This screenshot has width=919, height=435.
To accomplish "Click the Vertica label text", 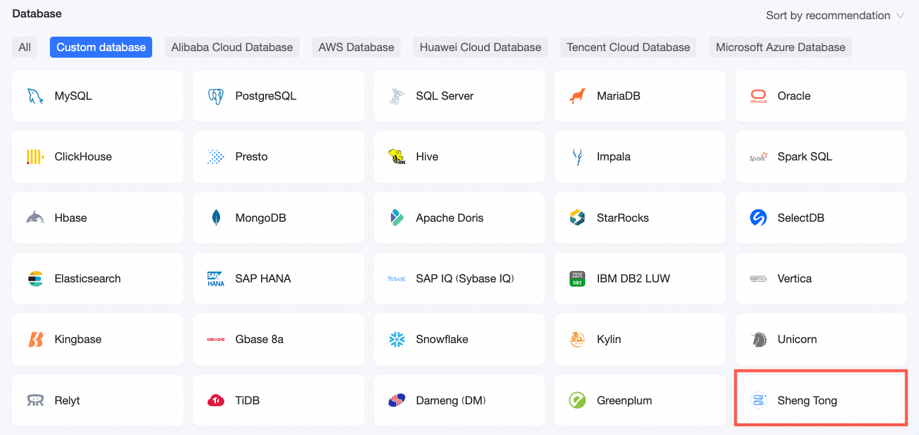I will 795,279.
